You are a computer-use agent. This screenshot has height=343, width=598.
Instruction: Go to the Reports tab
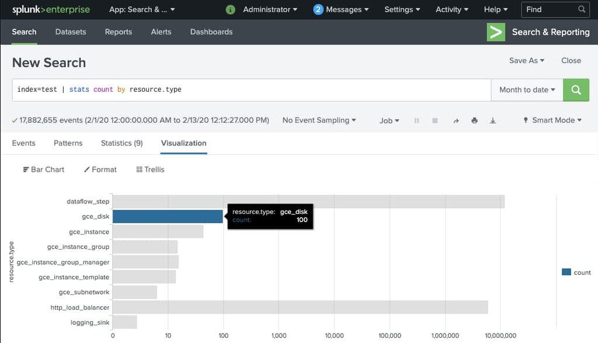coord(118,32)
